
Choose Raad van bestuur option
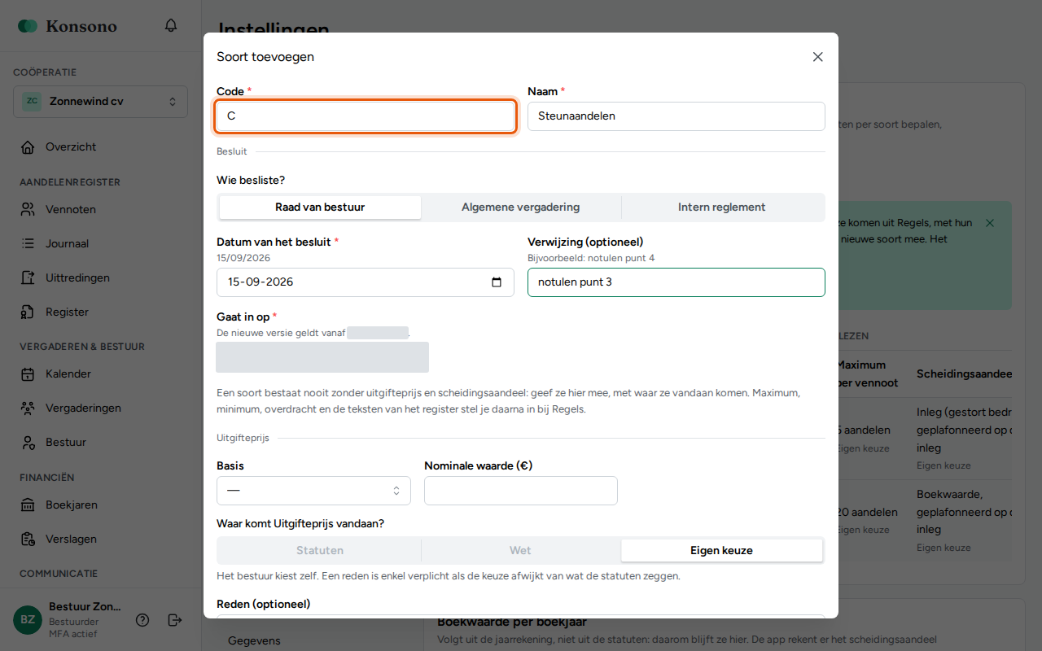click(320, 208)
